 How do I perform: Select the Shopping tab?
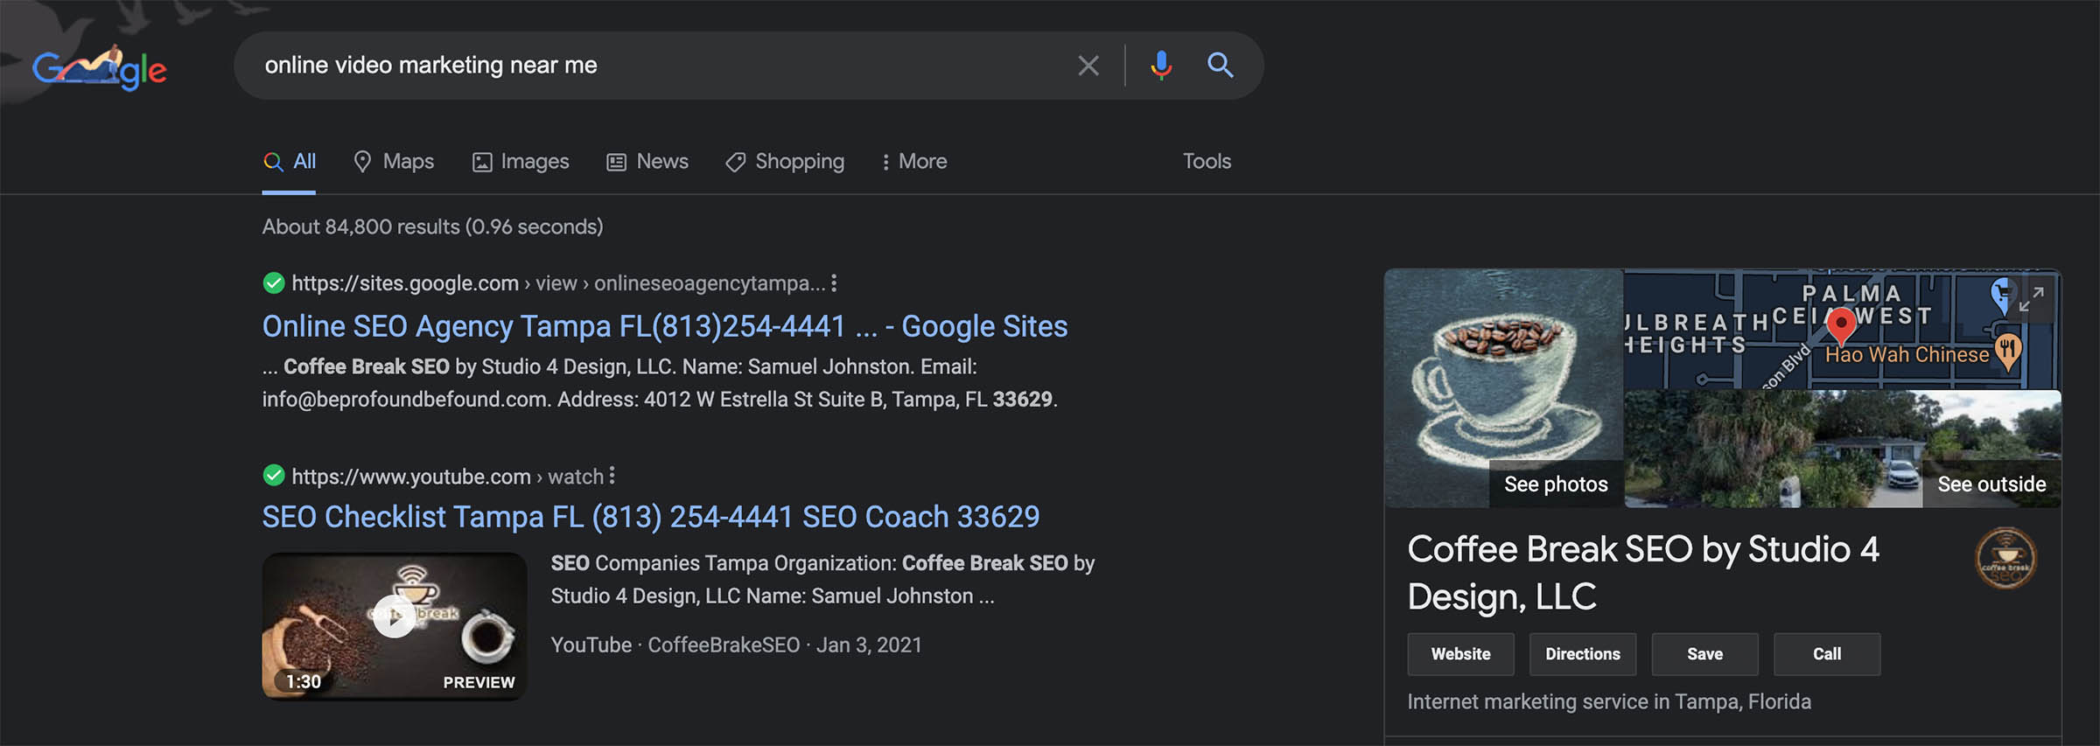pos(785,162)
